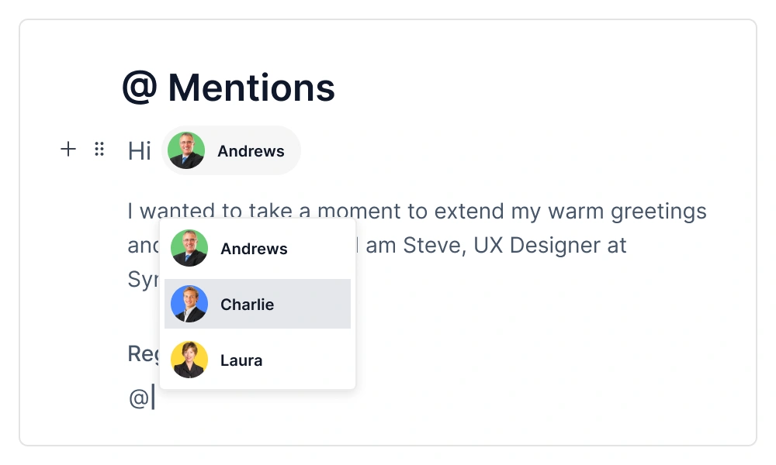Click the six-dot drag handle icon

(99, 150)
